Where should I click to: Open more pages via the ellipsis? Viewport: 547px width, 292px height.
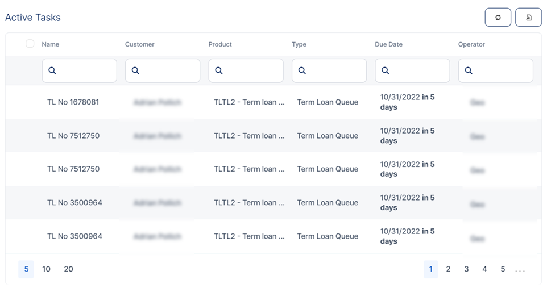pyautogui.click(x=520, y=270)
